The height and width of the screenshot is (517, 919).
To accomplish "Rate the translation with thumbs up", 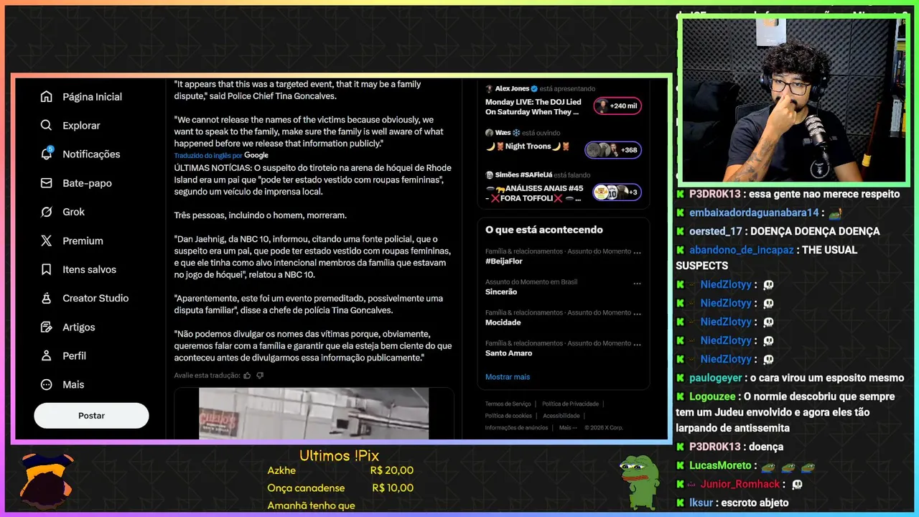I will pos(247,375).
